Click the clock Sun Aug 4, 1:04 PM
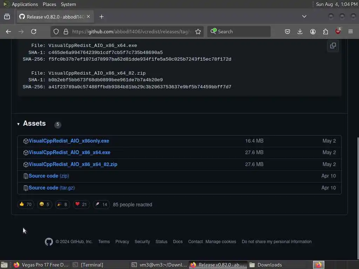 [337, 4]
